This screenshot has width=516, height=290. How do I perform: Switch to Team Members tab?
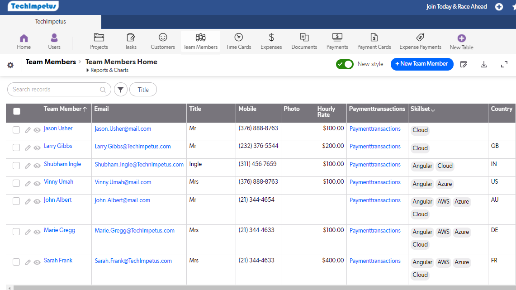point(200,42)
